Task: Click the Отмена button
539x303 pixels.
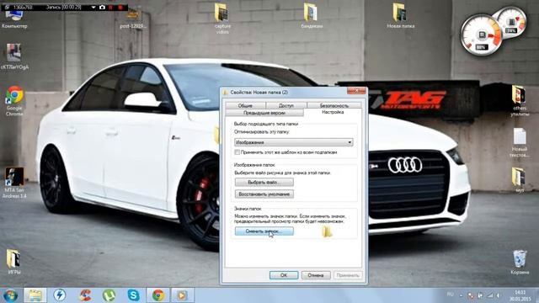Action: (316, 275)
